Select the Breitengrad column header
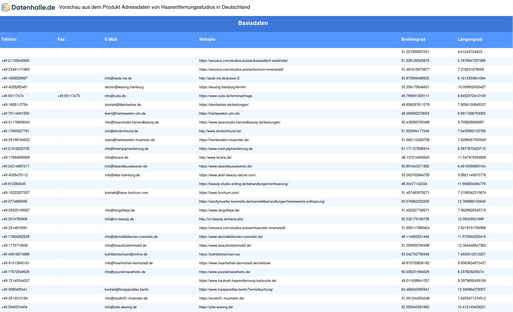Screen dimensions: 513x312 coord(413,39)
